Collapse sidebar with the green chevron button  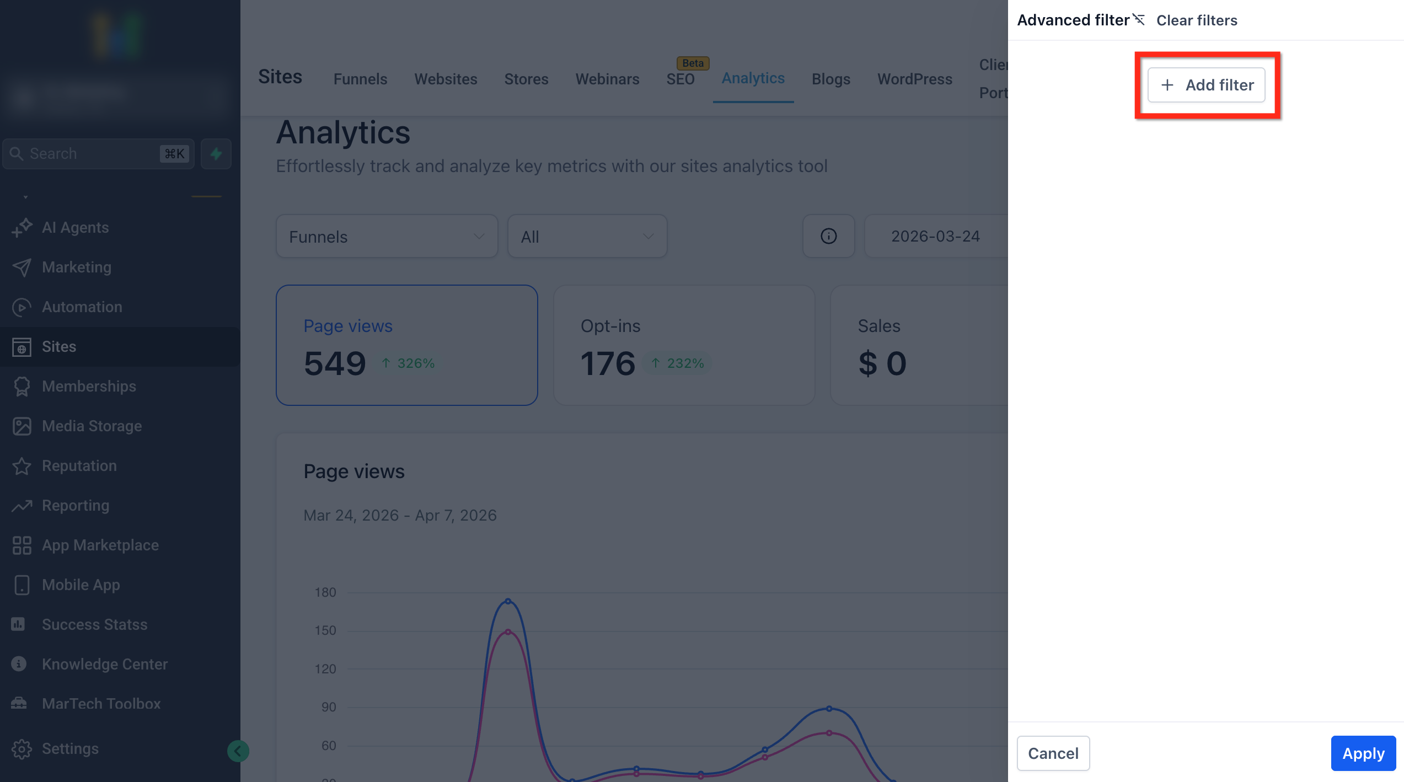238,751
